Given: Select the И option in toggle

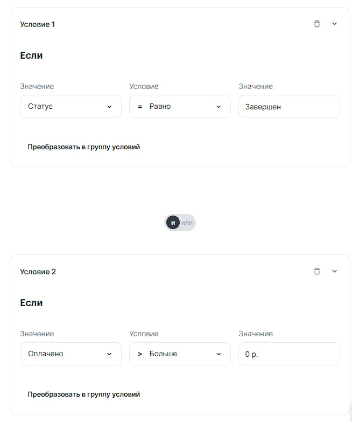Looking at the screenshot, I should 173,223.
